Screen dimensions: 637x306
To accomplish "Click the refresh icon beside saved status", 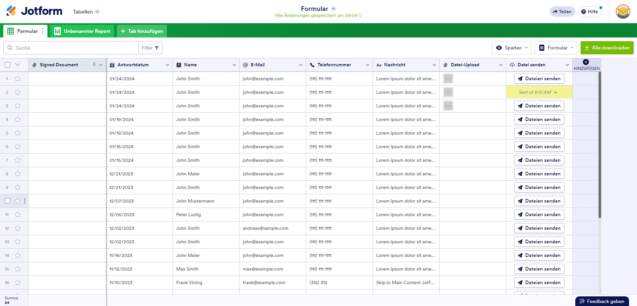I will click(360, 16).
